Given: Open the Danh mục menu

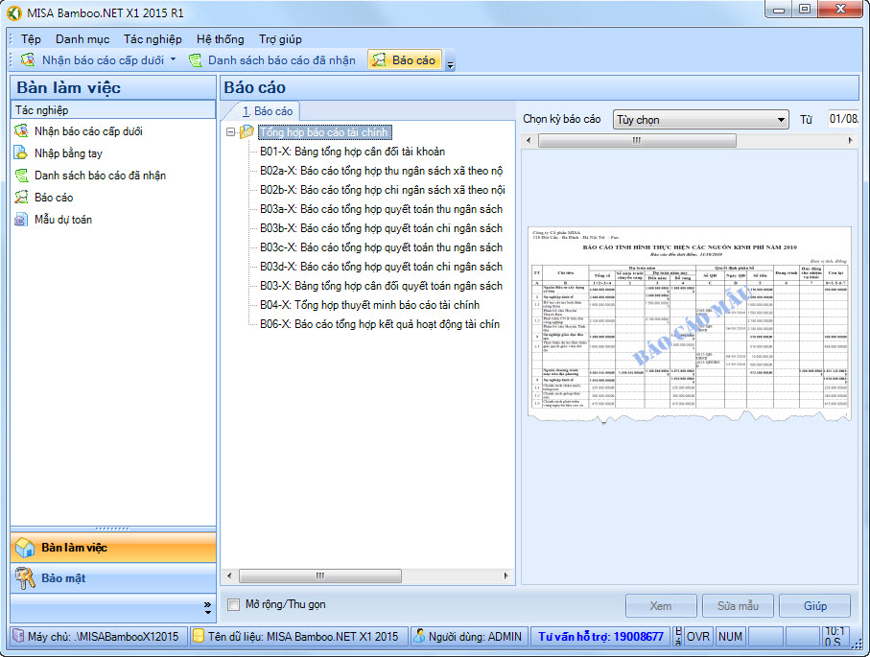Looking at the screenshot, I should click(82, 39).
